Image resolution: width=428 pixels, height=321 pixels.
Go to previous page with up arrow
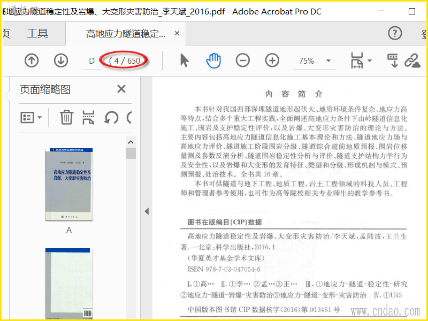pos(32,60)
